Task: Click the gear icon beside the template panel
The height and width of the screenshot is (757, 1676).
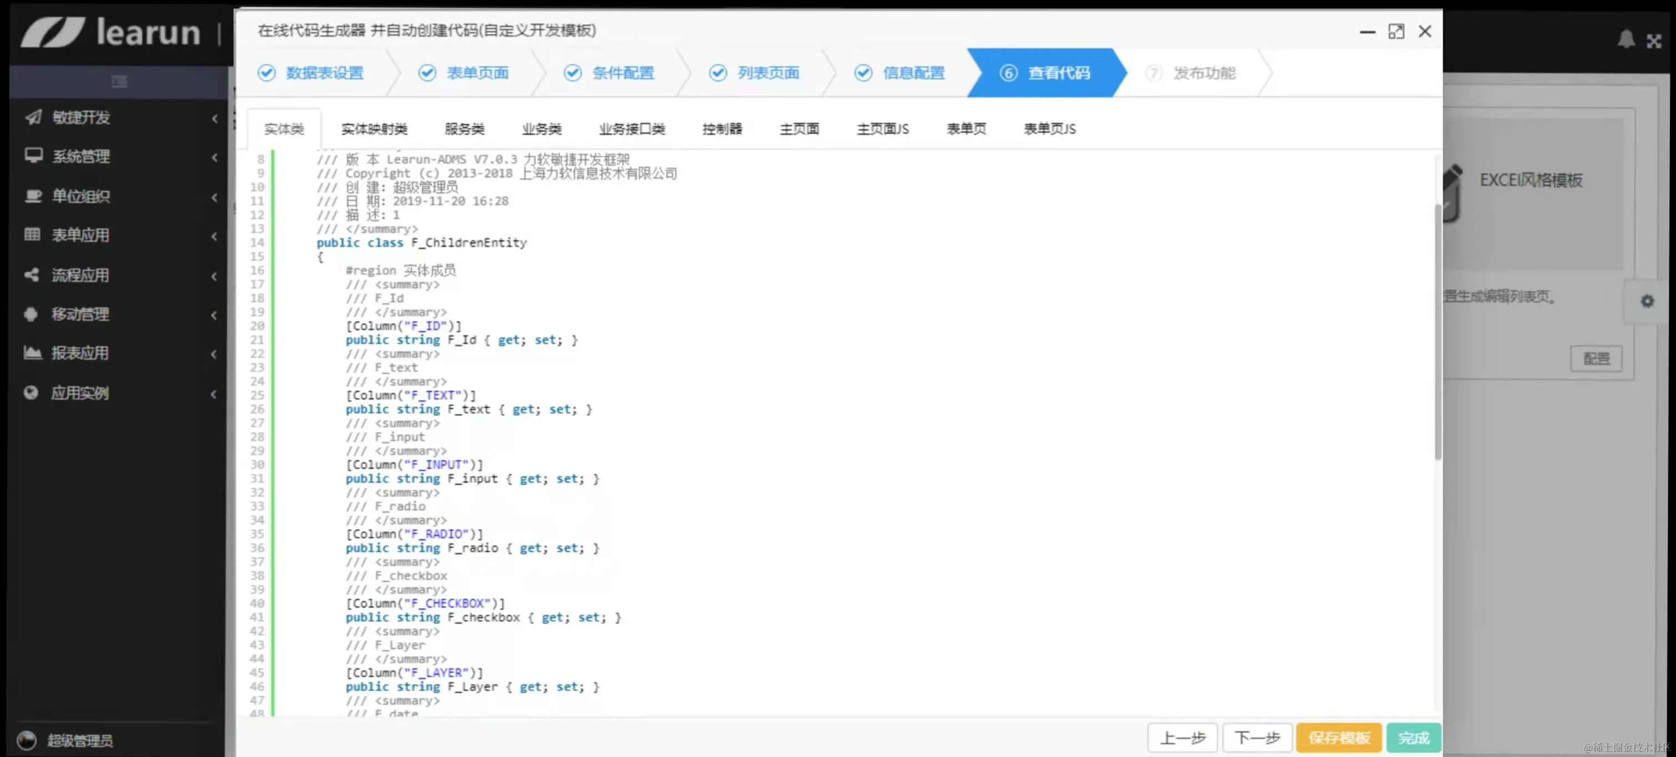Action: 1647,301
